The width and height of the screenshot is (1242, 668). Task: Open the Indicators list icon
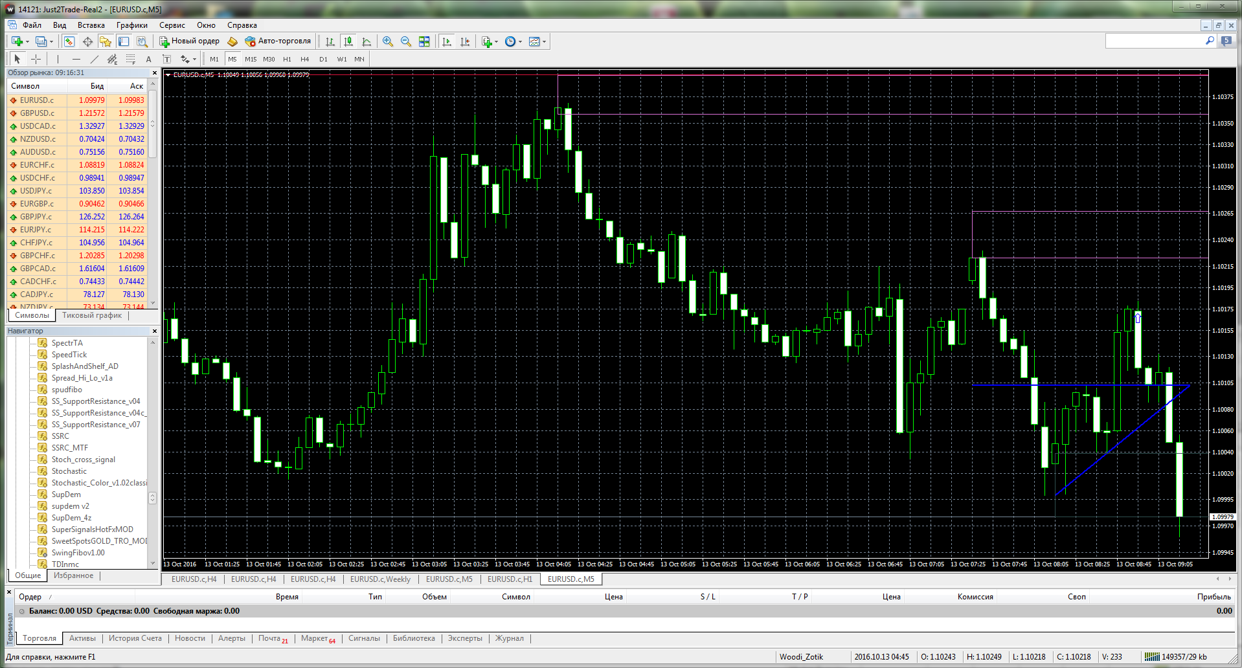pyautogui.click(x=487, y=41)
